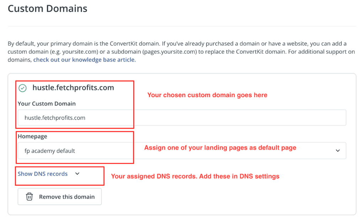Click the verified checkmark icon beside hustle.fetchprofits.com
This screenshot has width=364, height=223.
23,87
